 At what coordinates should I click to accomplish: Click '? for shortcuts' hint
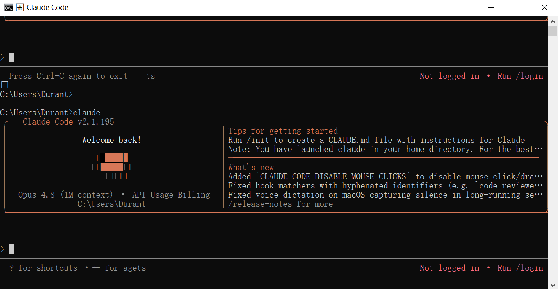(x=43, y=268)
